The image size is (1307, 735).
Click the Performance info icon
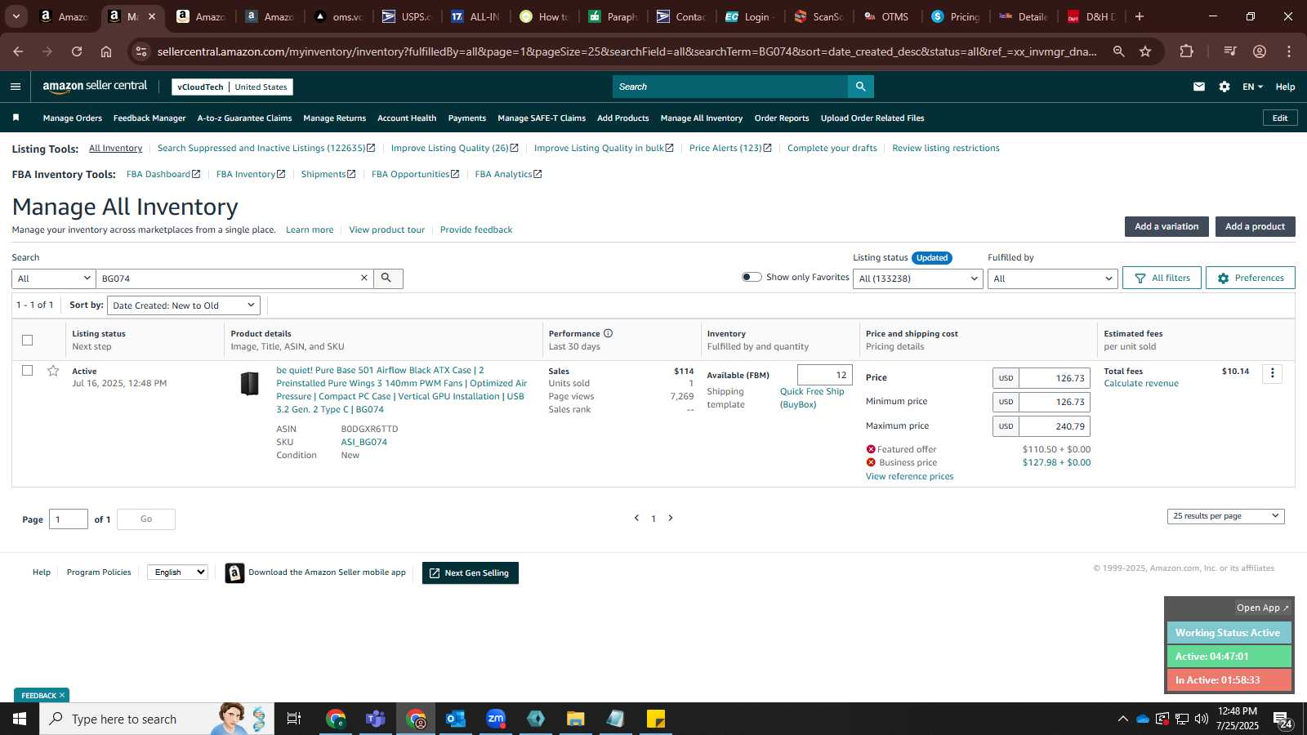(608, 333)
